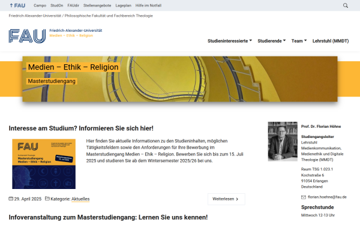Open Stellenangebote in top bar
Screen dimensions: 360x225
tap(97, 5)
